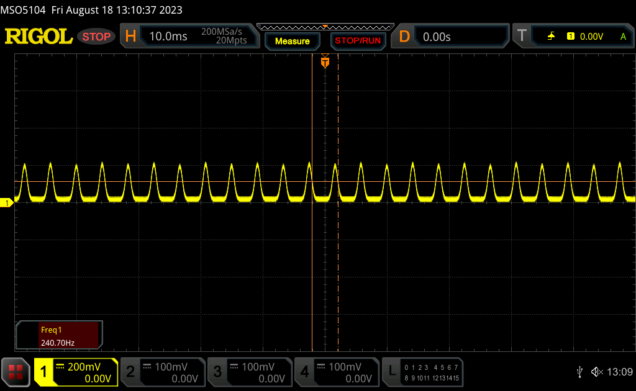636x391 pixels.
Task: Click the orange trigger position T marker
Action: pos(325,62)
